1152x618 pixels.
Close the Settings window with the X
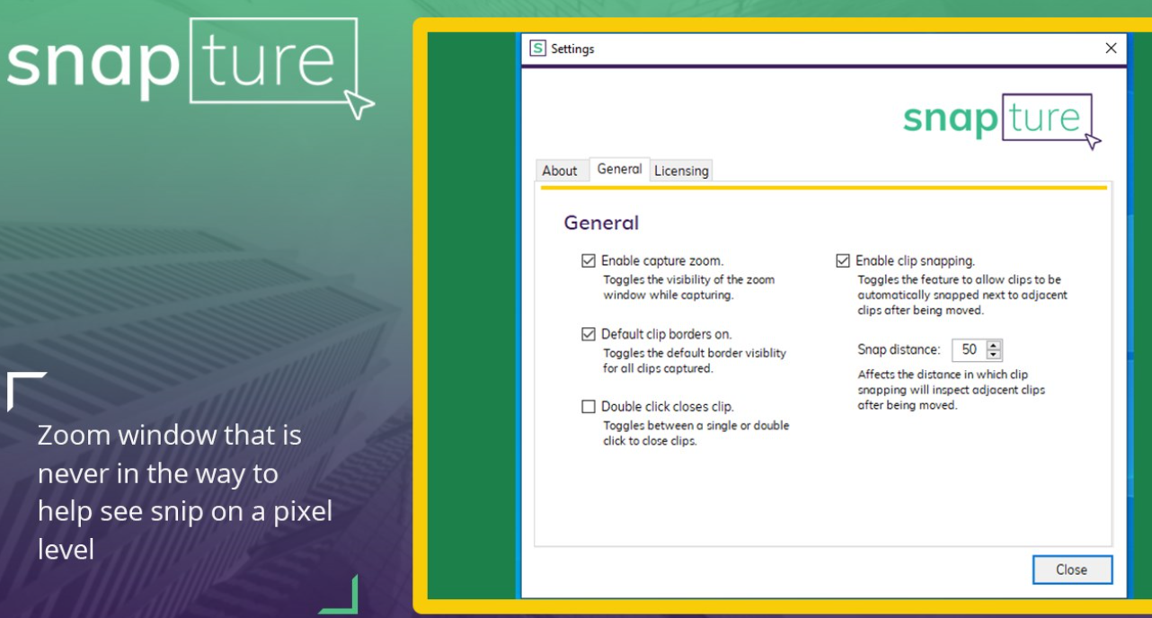pos(1111,49)
